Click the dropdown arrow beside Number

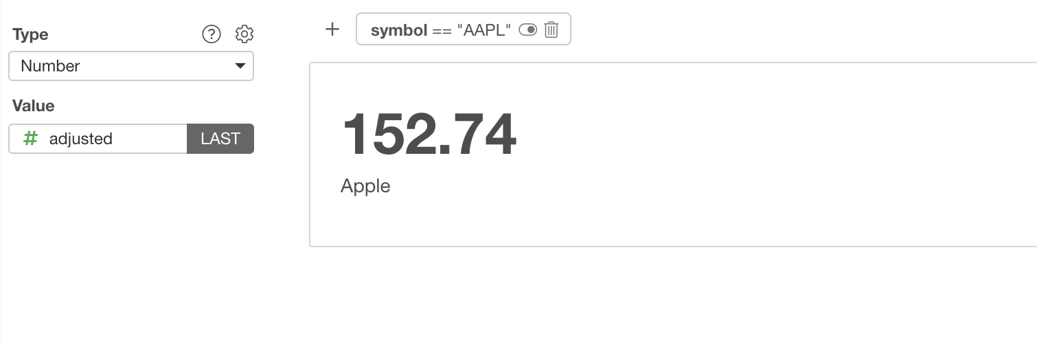[240, 66]
